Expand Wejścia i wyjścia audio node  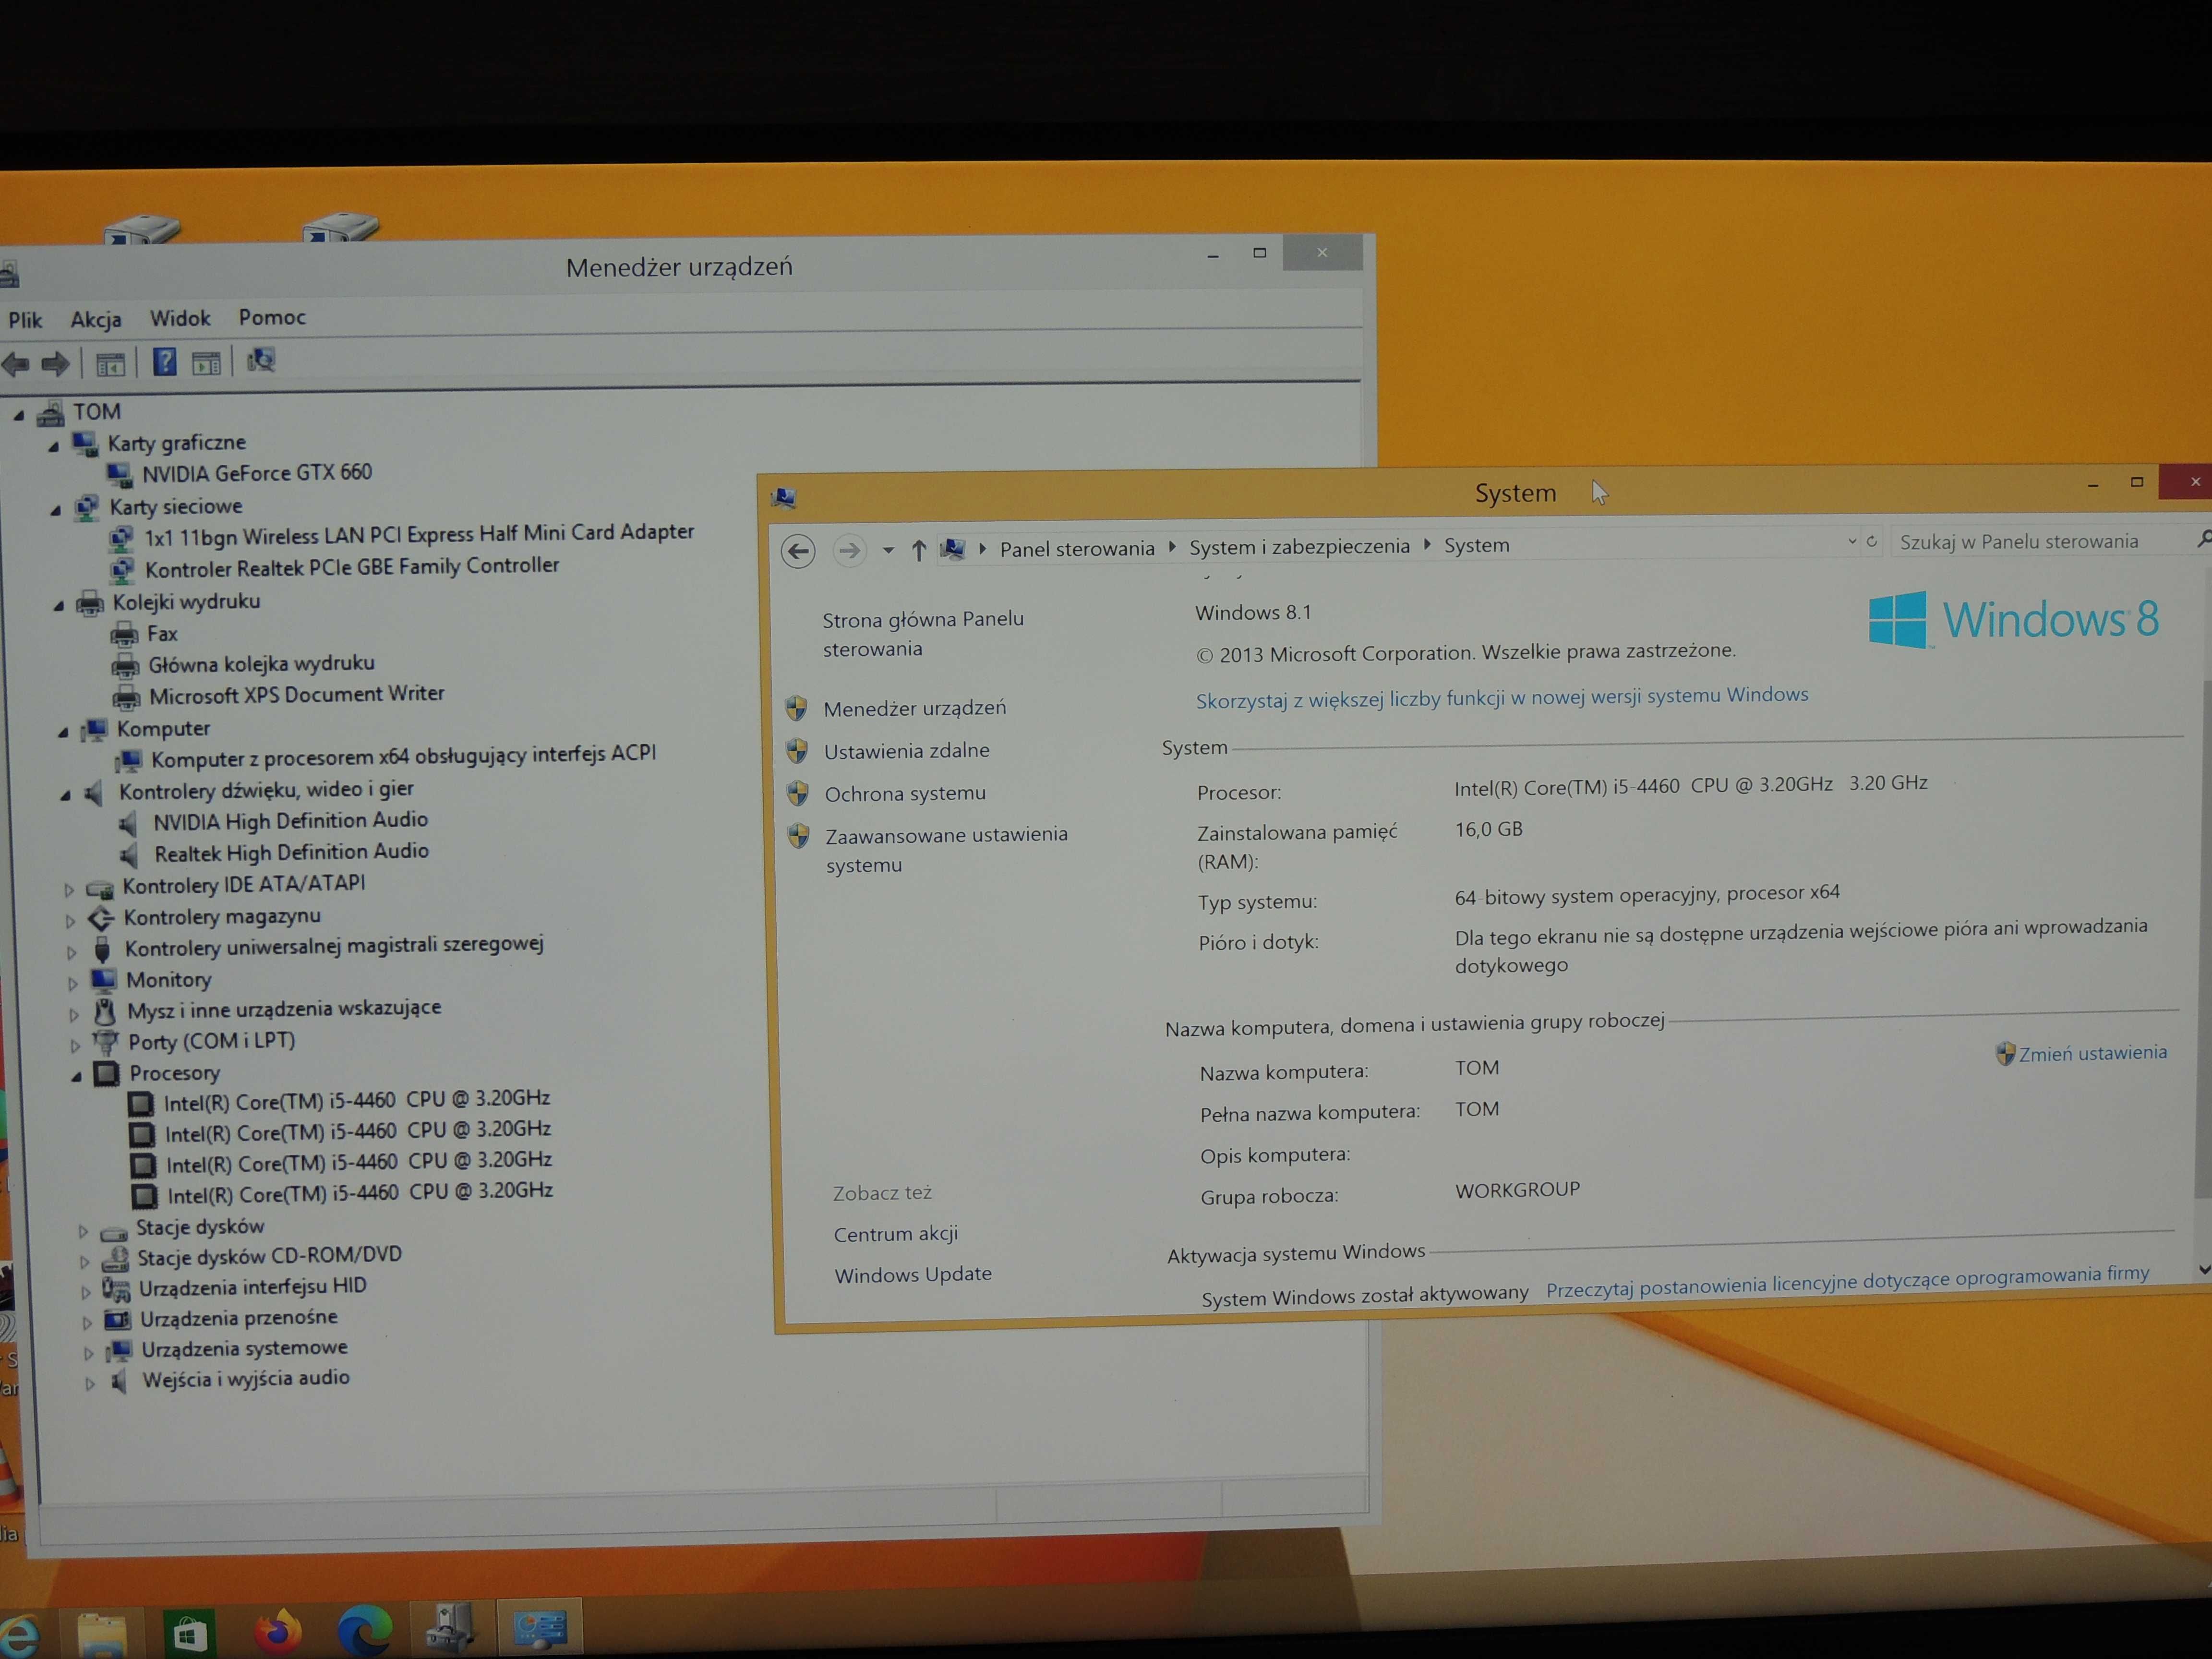[90, 1384]
